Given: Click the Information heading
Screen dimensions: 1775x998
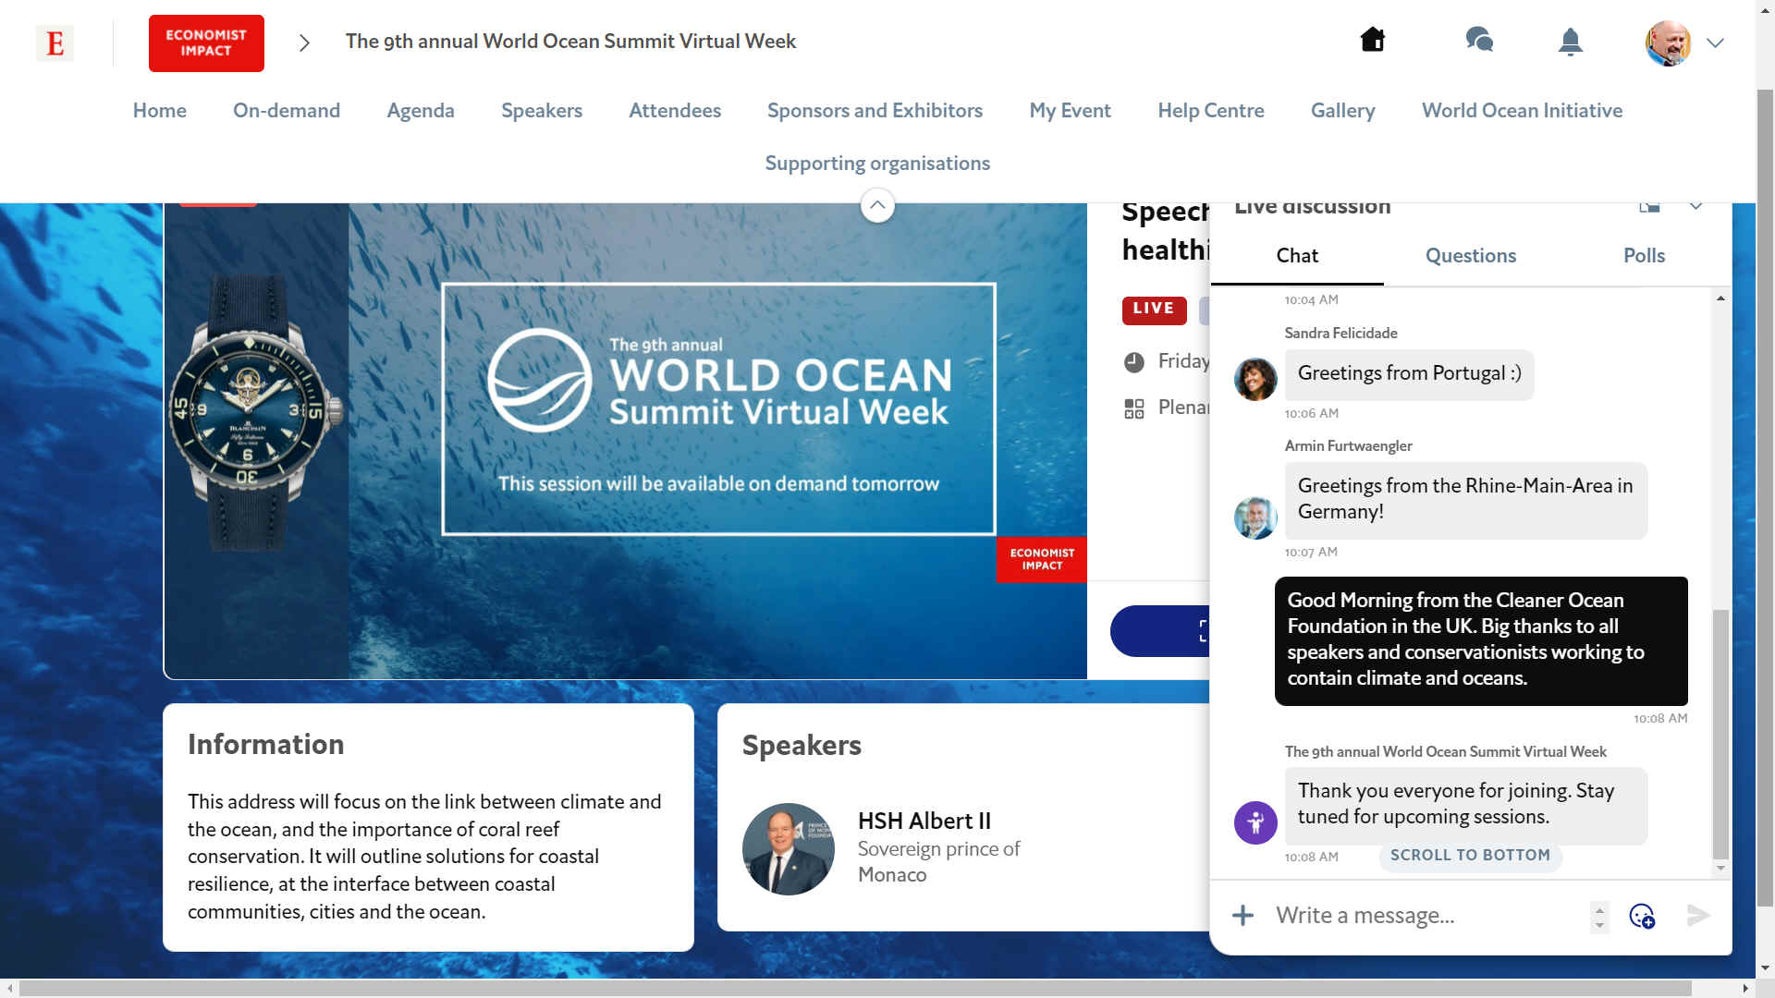Looking at the screenshot, I should coord(266,745).
